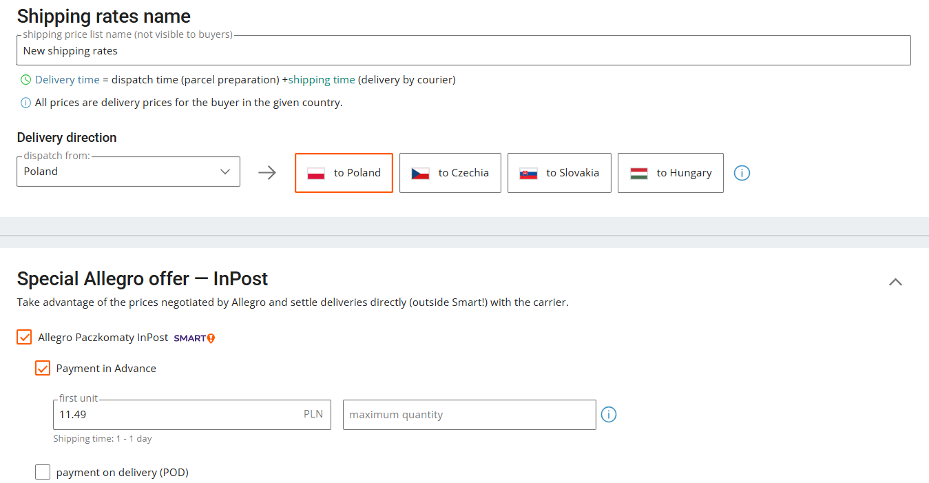Click the Hungary flag icon
Viewport: 929px width, 483px height.
(638, 173)
